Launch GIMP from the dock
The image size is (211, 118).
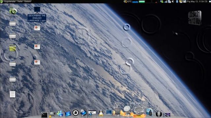[52, 114]
